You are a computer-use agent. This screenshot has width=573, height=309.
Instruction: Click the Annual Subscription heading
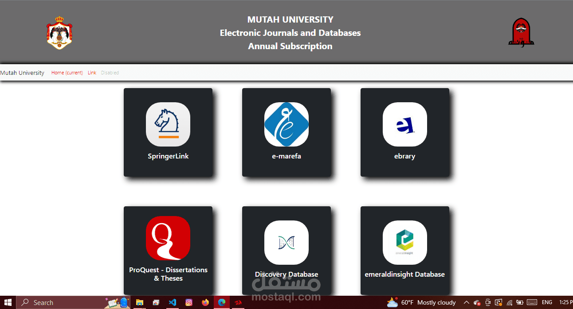(x=290, y=46)
